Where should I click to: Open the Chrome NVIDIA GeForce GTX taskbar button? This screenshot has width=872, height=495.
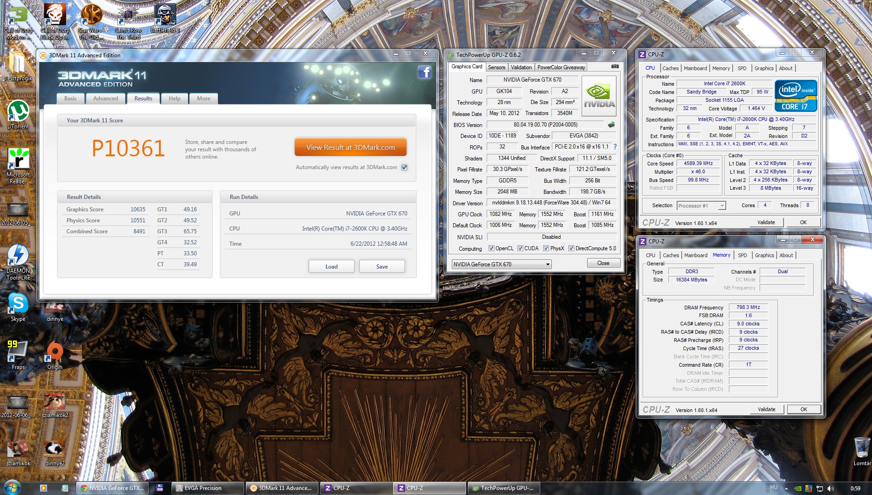[x=113, y=488]
